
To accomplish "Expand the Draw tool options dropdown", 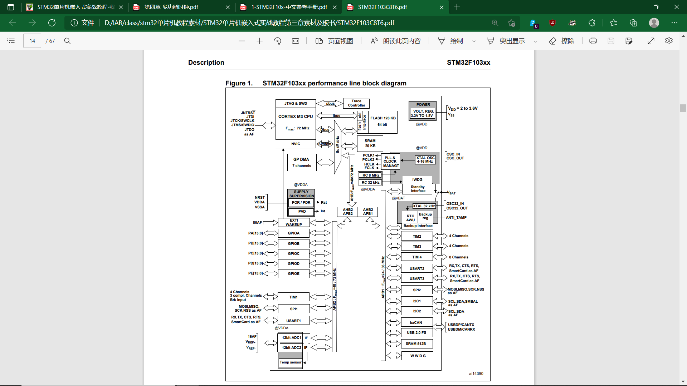I will pyautogui.click(x=474, y=41).
